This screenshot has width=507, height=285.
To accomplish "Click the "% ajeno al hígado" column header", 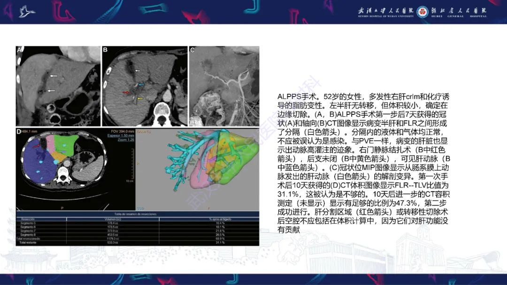I will [x=220, y=219].
